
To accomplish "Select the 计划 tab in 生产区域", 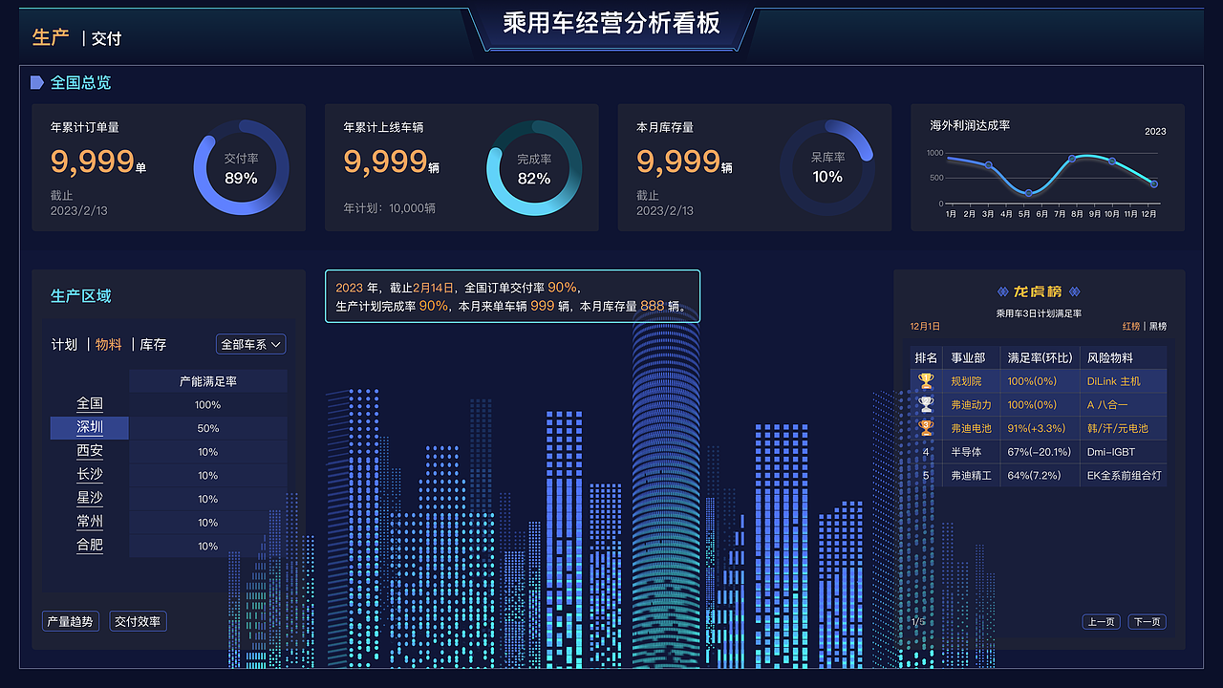I will click(63, 344).
